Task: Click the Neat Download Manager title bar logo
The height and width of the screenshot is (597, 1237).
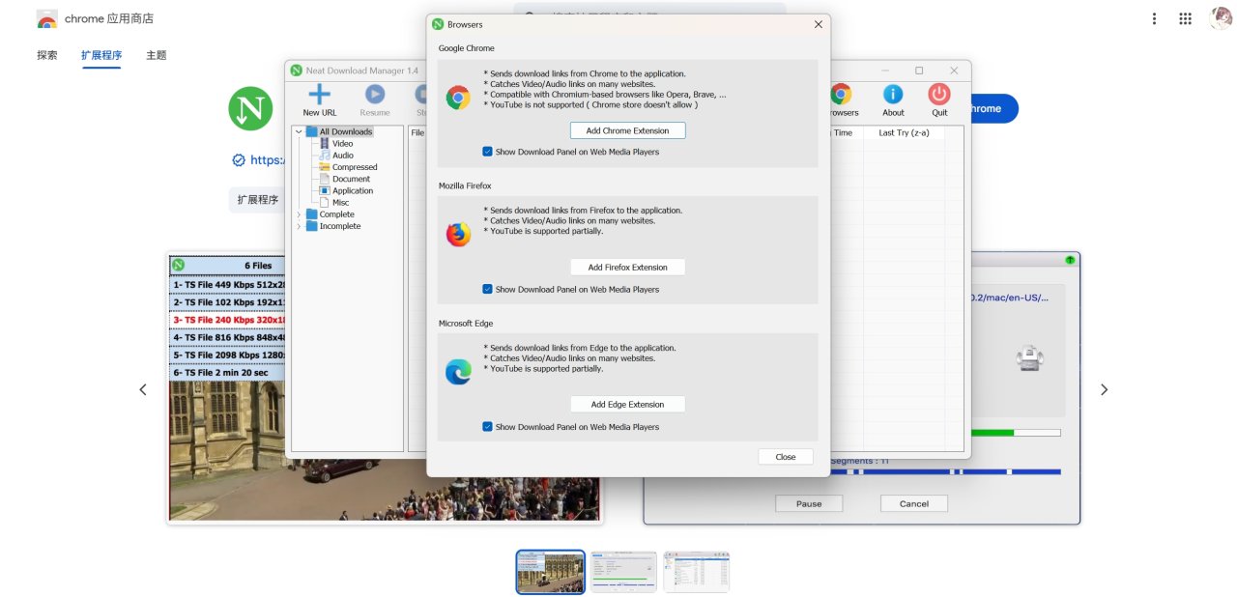Action: [297, 71]
